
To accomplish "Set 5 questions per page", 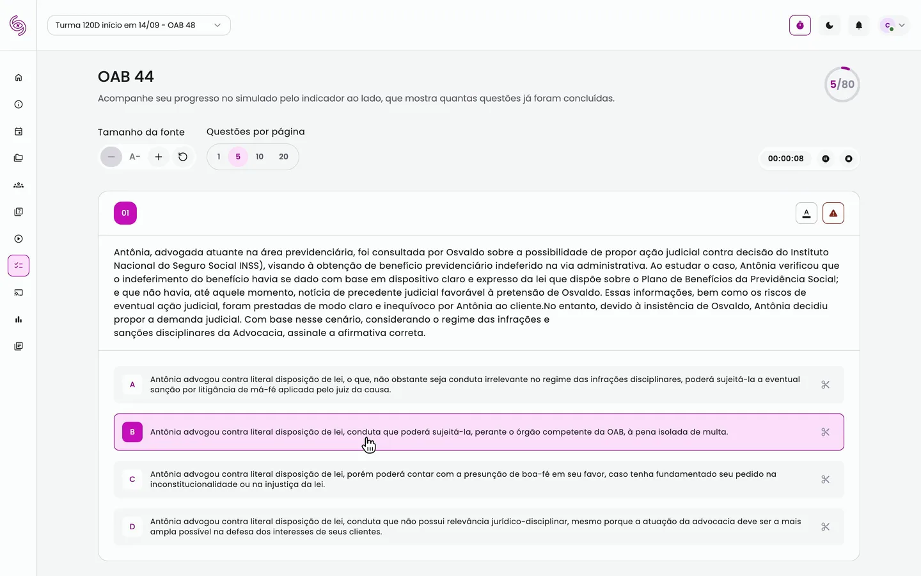I will (x=238, y=157).
